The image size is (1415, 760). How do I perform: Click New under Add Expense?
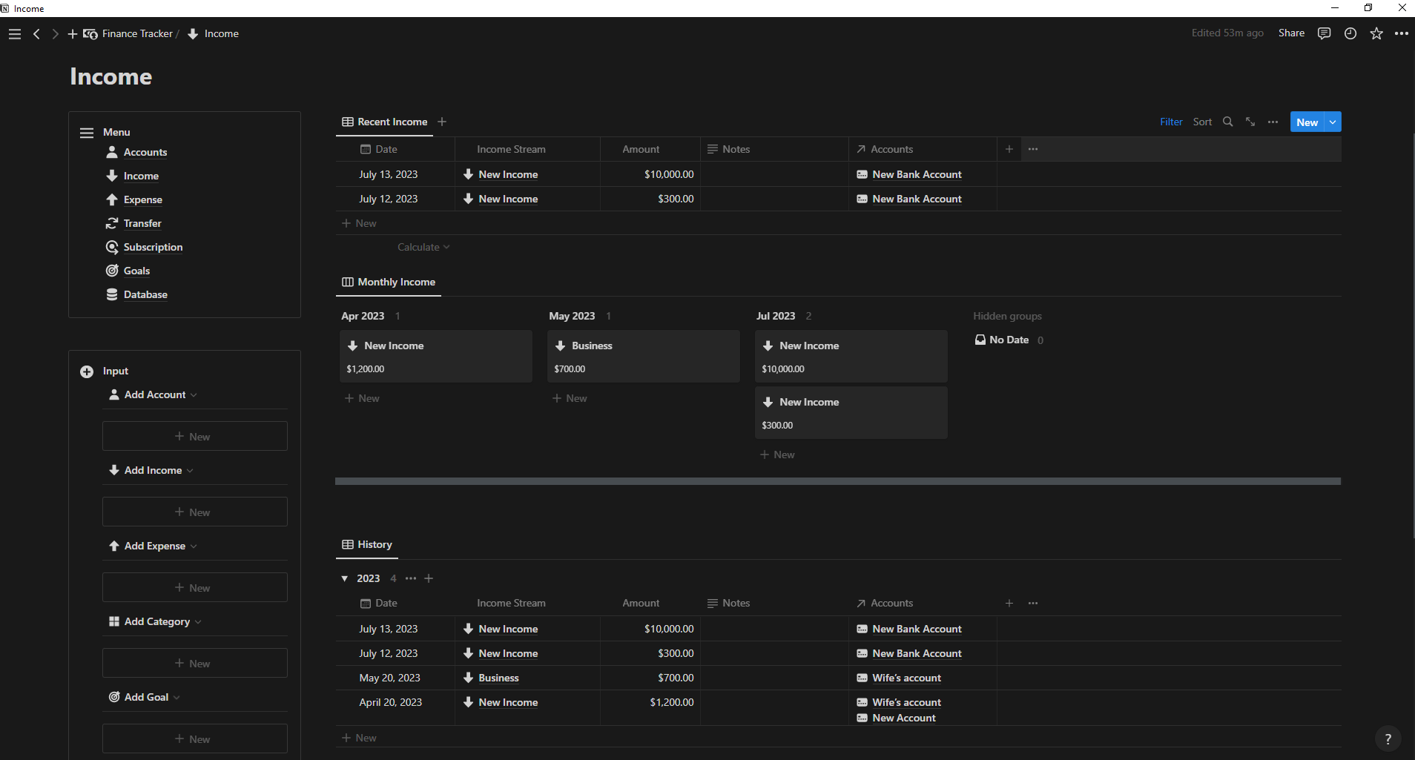[195, 588]
